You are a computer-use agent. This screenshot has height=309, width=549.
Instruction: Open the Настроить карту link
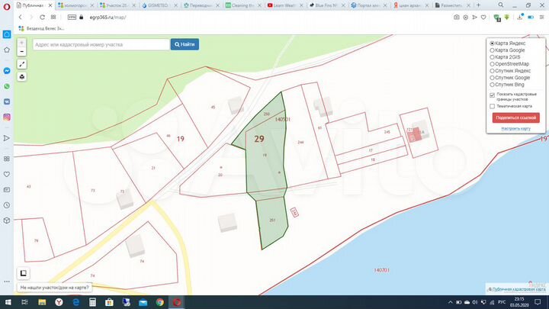point(515,128)
